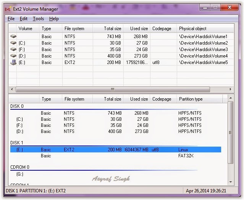Image resolution: width=244 pixels, height=200 pixels.
Task: Select the DISK 0 heading
Action: pyautogui.click(x=17, y=106)
